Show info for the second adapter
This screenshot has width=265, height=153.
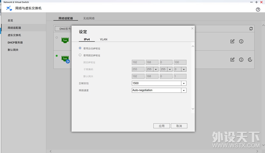pyautogui.click(x=241, y=60)
